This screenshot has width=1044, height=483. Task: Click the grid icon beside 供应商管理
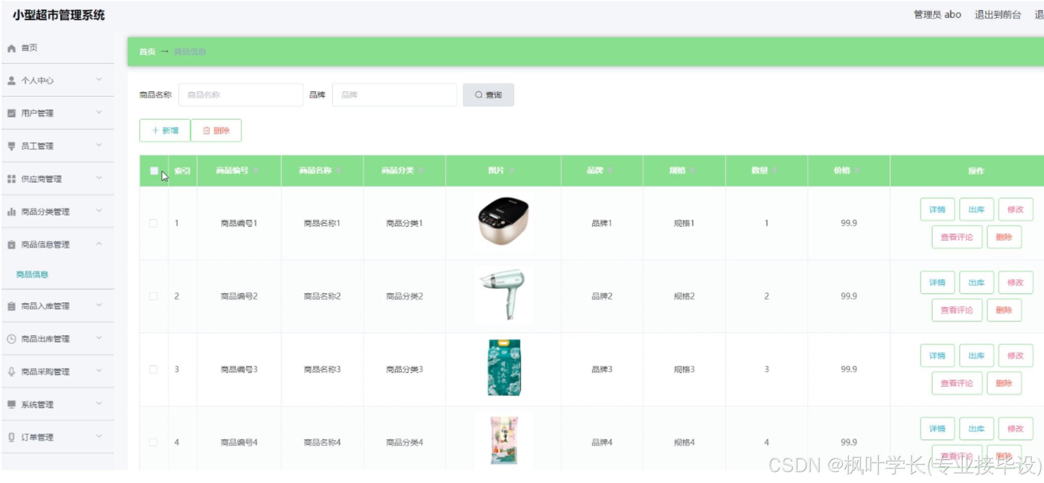click(x=11, y=179)
